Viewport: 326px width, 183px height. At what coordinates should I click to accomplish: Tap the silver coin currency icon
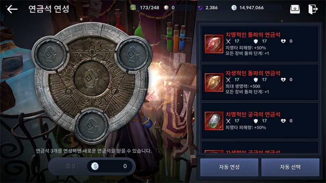click(234, 8)
